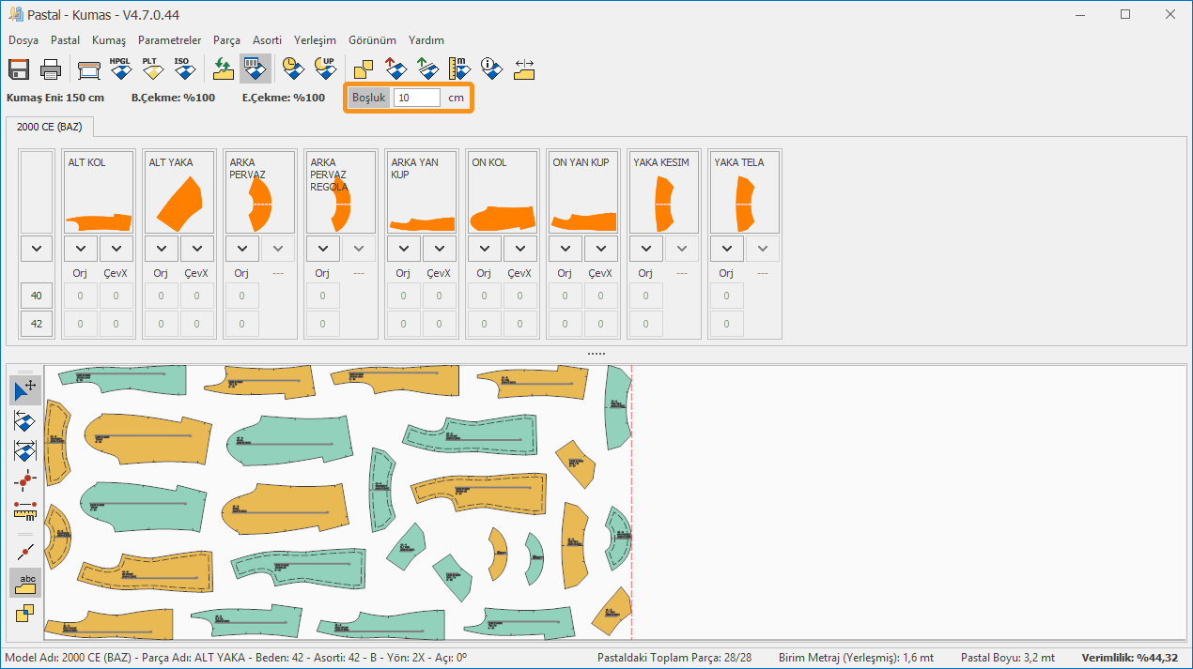Open the Yerleşim menu
This screenshot has height=669, width=1193.
(x=315, y=40)
